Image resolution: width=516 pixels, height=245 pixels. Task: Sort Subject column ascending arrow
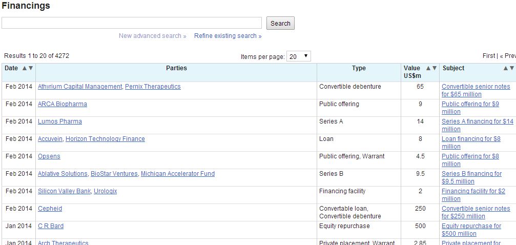click(505, 68)
